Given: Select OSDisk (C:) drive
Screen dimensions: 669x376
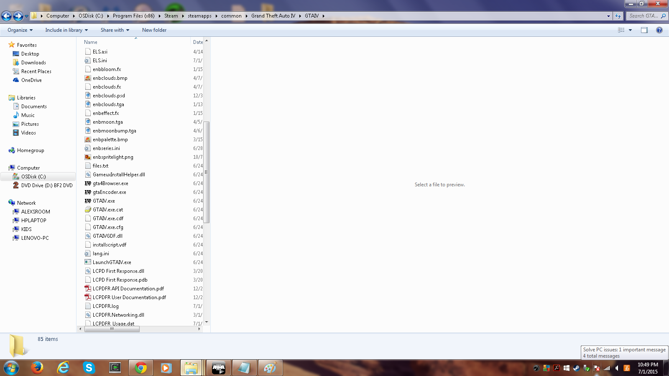Looking at the screenshot, I should click(x=33, y=177).
